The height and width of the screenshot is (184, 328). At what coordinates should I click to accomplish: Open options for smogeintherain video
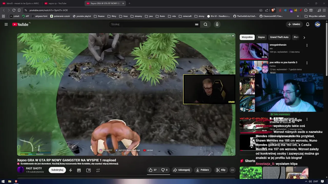[307, 45]
